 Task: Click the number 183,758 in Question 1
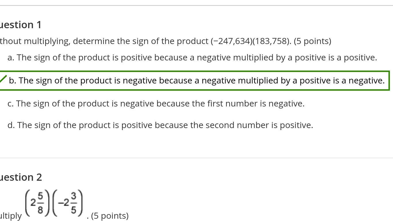tap(272, 41)
